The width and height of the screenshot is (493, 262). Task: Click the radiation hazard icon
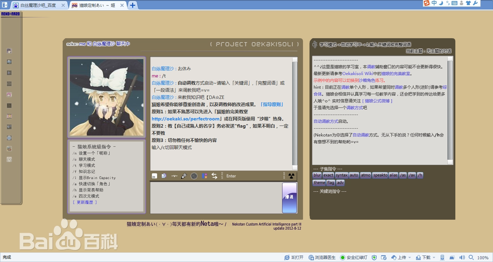[291, 176]
